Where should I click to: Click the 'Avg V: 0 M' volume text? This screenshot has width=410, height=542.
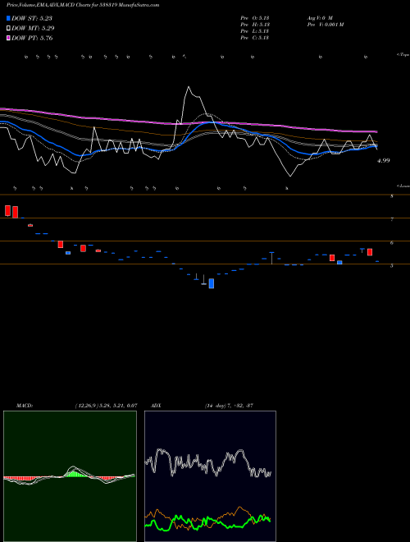point(320,18)
